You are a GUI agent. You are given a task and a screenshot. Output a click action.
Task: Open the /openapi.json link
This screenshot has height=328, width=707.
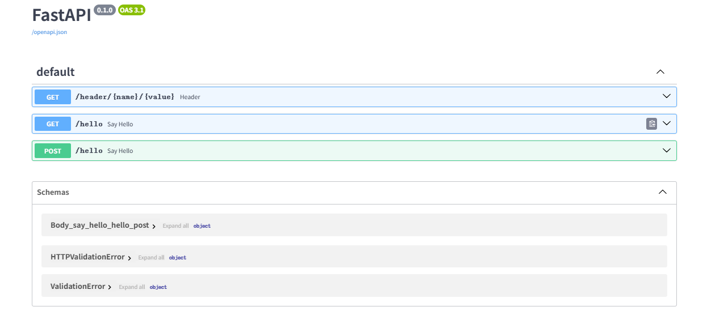coord(49,32)
